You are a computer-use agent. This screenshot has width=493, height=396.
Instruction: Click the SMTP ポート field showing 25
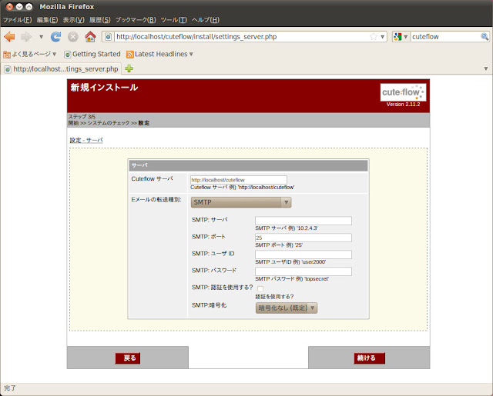click(303, 238)
